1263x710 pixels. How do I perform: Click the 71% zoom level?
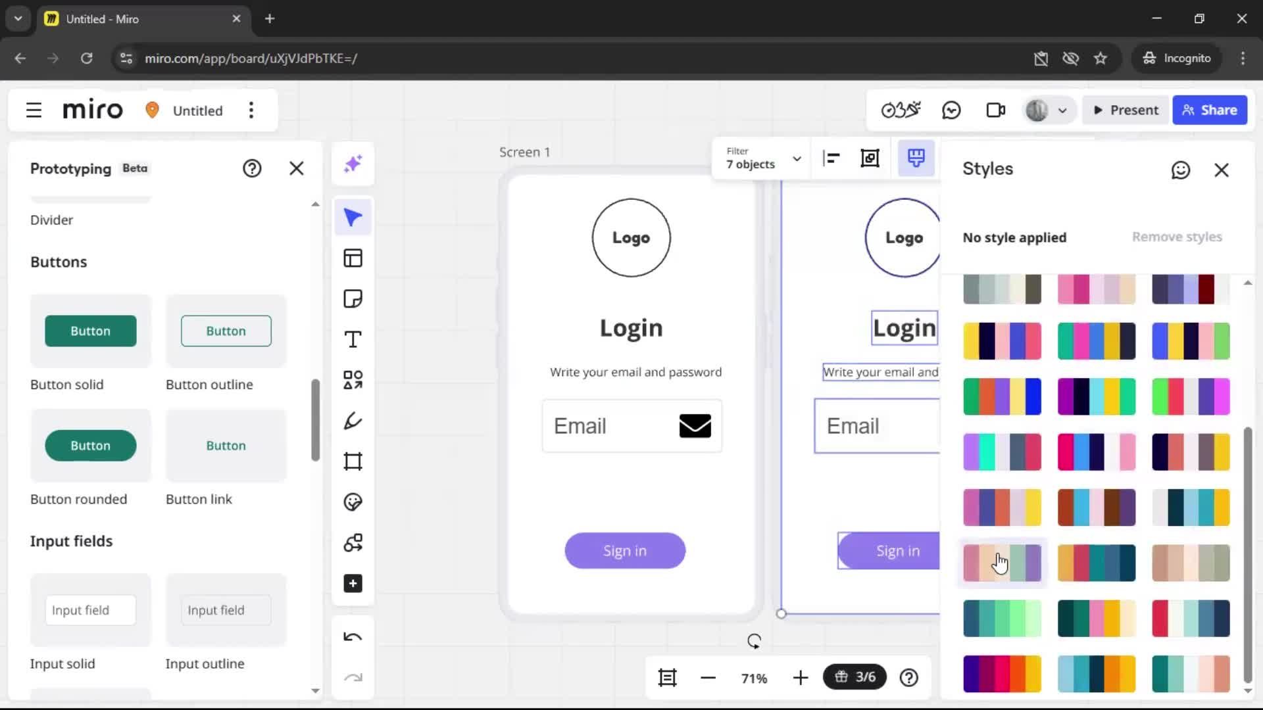tap(754, 678)
